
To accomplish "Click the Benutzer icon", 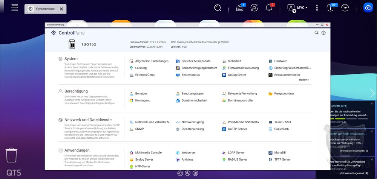I will pyautogui.click(x=131, y=94).
